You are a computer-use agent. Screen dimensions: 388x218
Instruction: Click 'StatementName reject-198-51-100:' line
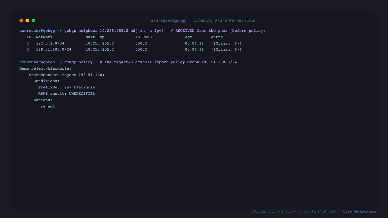coord(67,75)
